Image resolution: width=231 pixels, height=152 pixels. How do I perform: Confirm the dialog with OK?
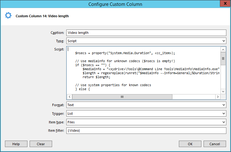pyautogui.click(x=190, y=144)
